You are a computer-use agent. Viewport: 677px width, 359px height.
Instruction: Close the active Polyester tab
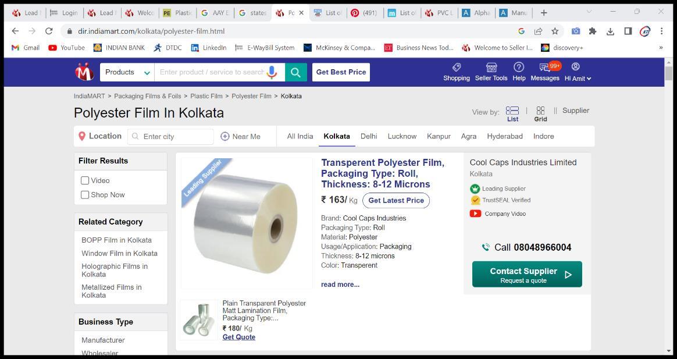pos(301,13)
